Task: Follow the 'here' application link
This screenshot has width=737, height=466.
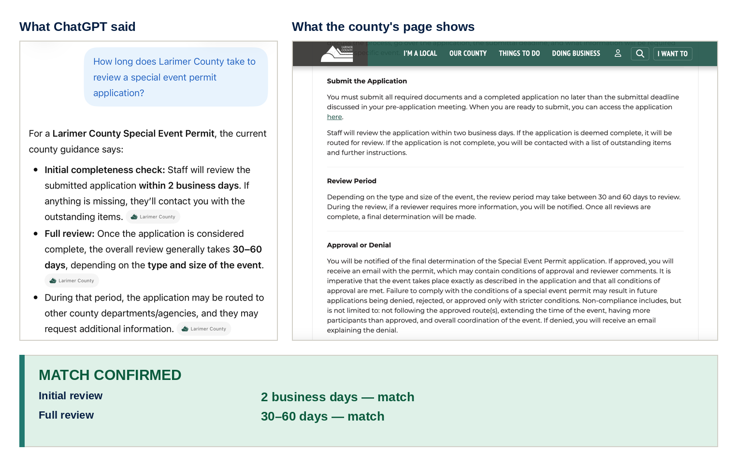Action: click(x=334, y=117)
